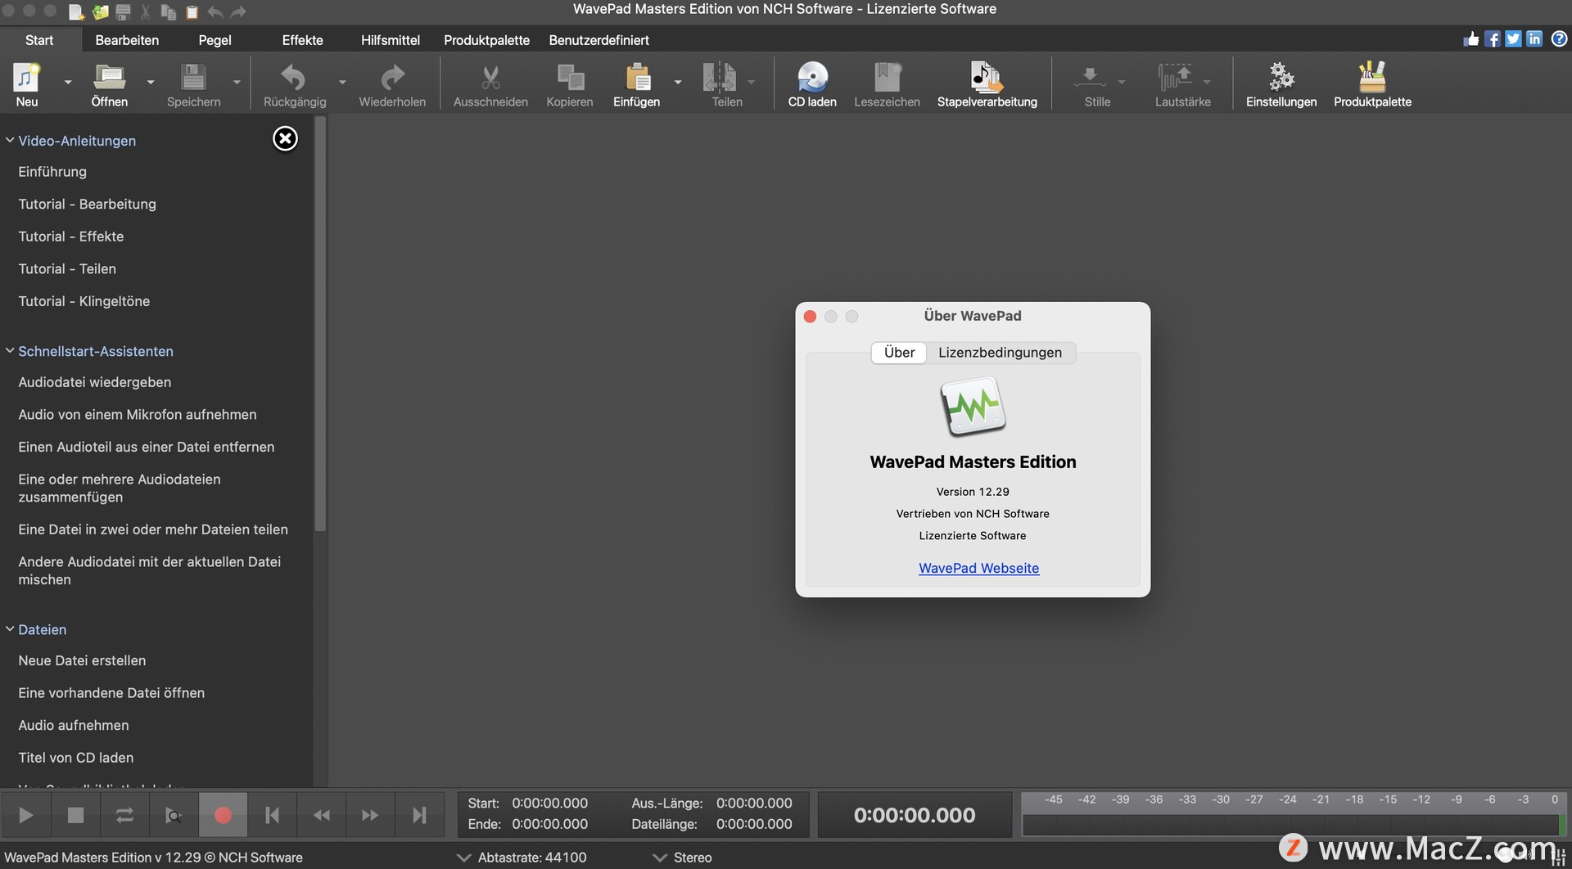Click the 0:00:00.000 time display
This screenshot has height=869, width=1572.
pos(915,815)
